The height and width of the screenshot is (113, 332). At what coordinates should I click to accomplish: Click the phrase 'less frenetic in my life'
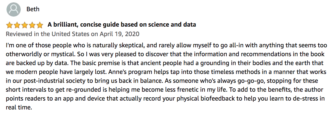click(x=193, y=90)
